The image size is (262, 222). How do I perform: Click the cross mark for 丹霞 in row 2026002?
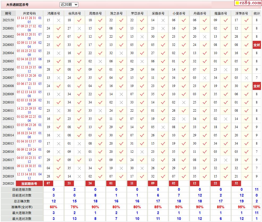205,37
